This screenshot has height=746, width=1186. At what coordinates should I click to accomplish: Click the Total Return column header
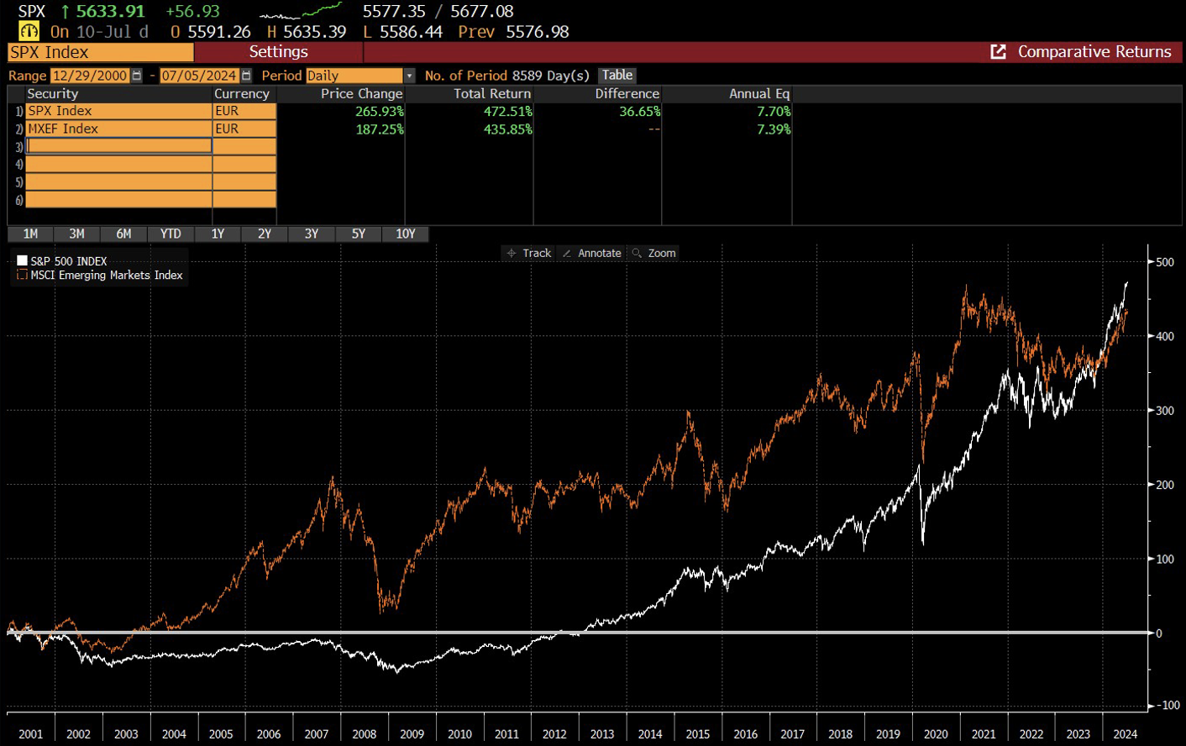tap(492, 93)
